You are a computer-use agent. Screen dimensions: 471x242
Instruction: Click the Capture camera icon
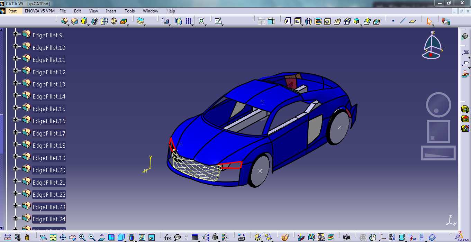[x=346, y=237]
